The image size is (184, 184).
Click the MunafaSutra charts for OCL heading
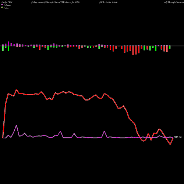[x=56, y=2]
